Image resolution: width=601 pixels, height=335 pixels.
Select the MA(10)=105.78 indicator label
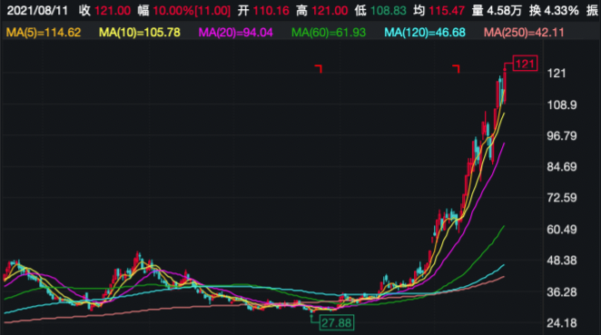pyautogui.click(x=140, y=33)
